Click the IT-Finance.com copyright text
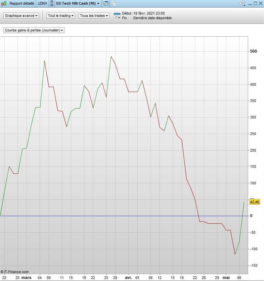 pos(15,272)
